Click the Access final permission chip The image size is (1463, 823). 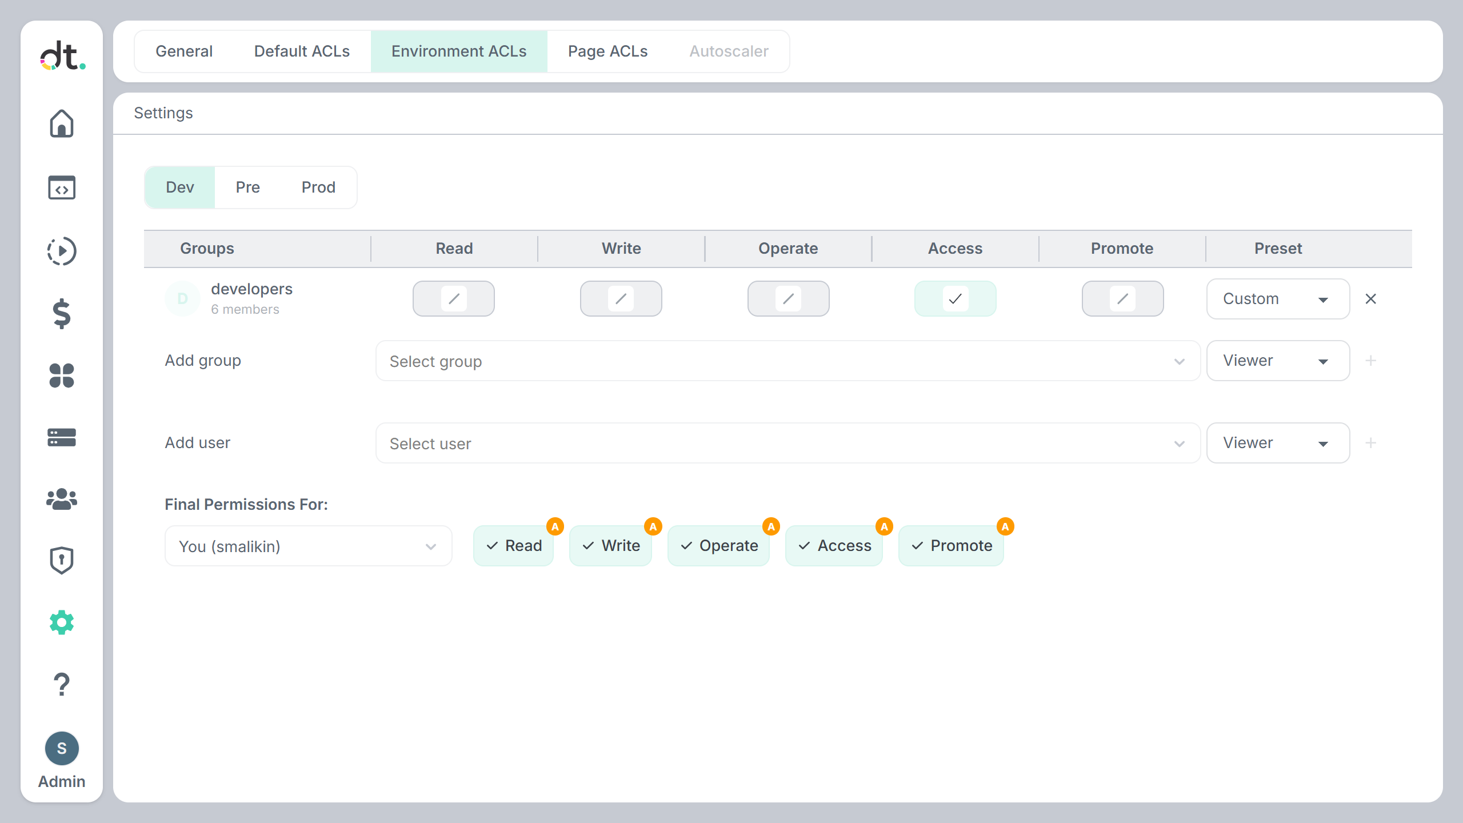point(834,546)
